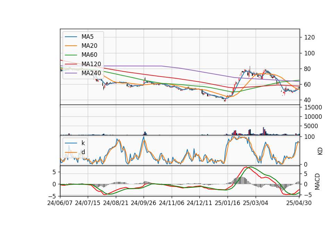Click the purple MA240 legend line swatch
Screen dimensions: 333x239
click(71, 73)
